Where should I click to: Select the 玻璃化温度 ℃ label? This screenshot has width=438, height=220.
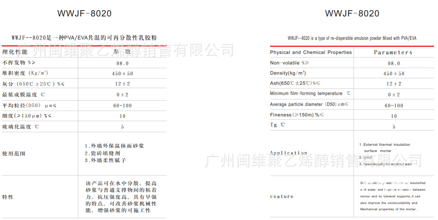point(20,127)
